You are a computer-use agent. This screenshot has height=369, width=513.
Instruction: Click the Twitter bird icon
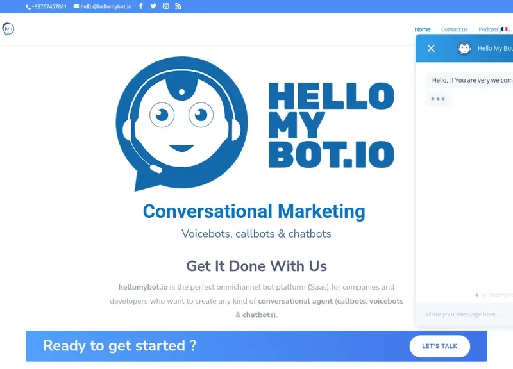[x=153, y=6]
